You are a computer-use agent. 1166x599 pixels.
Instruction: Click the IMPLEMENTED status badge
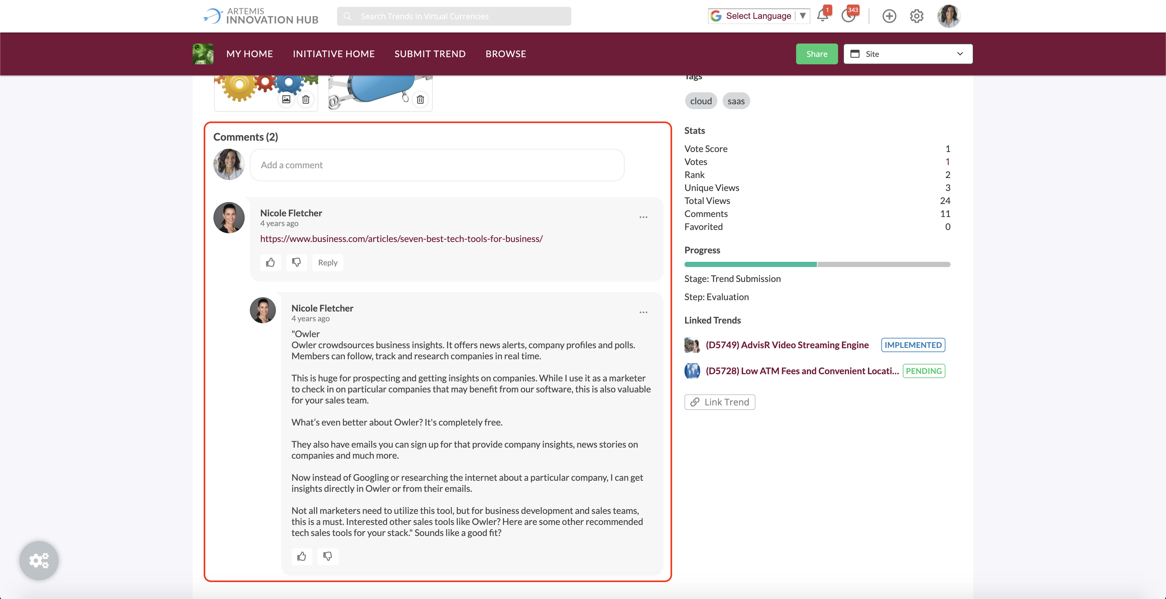point(913,345)
